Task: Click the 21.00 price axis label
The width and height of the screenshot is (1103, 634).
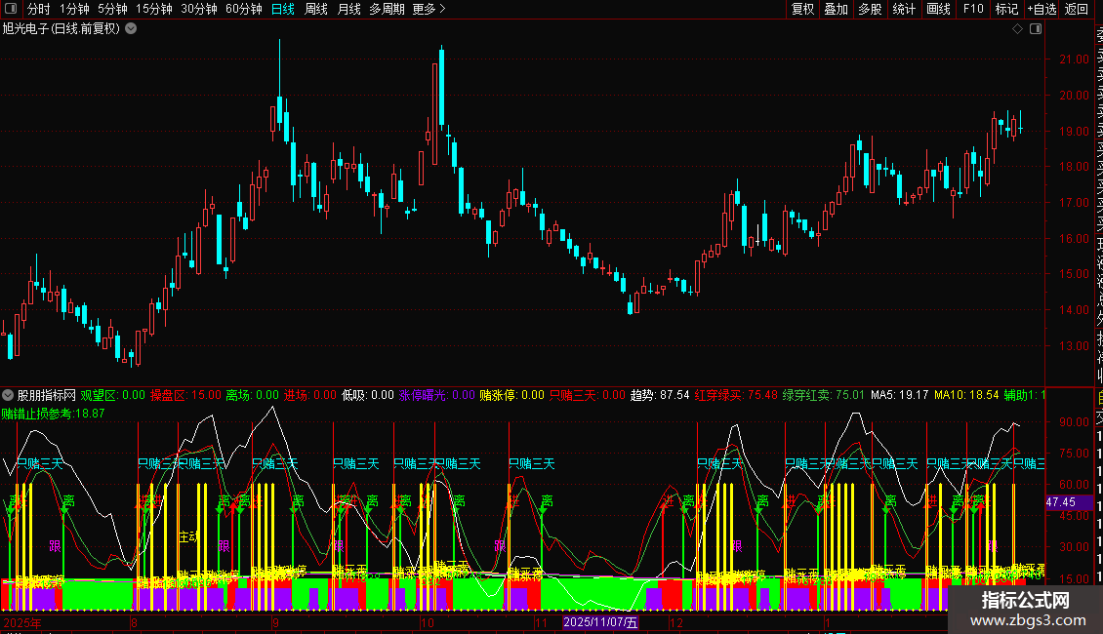Action: (x=1074, y=59)
